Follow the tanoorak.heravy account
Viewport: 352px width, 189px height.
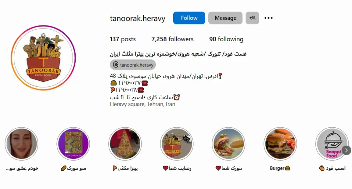point(189,18)
